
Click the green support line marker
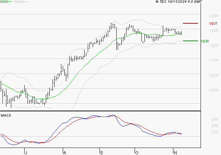(x=190, y=41)
